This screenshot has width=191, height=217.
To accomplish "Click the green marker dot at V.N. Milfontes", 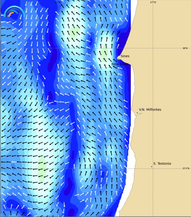I will point(137,113).
